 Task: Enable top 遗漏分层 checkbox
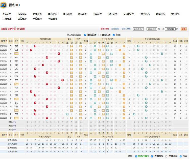(100, 35)
